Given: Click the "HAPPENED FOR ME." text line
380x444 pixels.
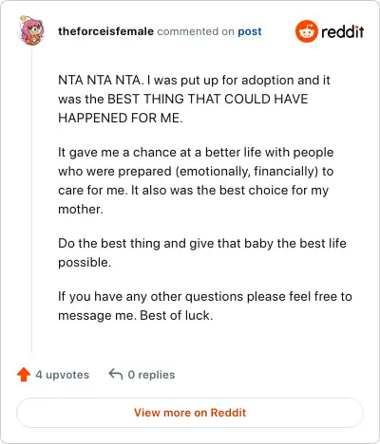Looking at the screenshot, I should click(121, 118).
